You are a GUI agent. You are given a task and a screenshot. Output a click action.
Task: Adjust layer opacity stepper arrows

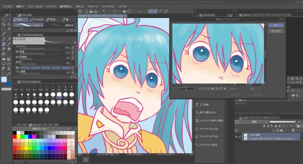pyautogui.click(x=301, y=122)
